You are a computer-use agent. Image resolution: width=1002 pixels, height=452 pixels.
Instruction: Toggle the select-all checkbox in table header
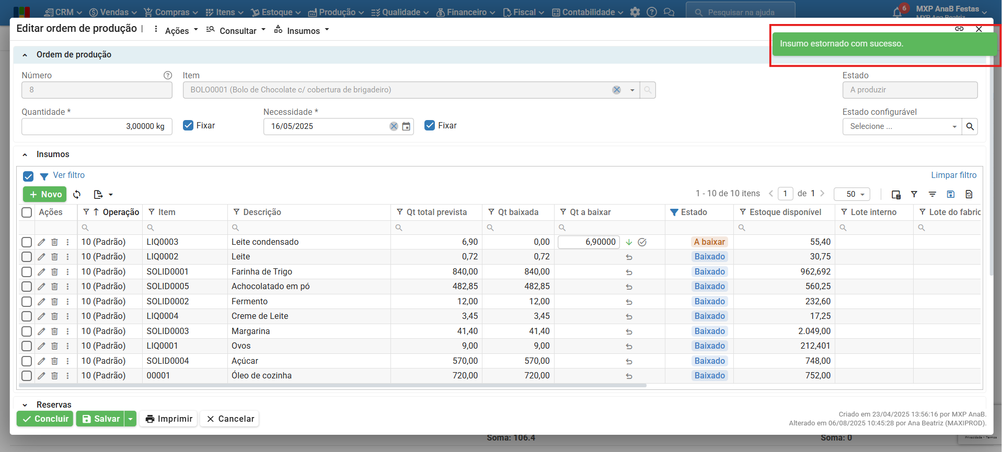point(27,212)
